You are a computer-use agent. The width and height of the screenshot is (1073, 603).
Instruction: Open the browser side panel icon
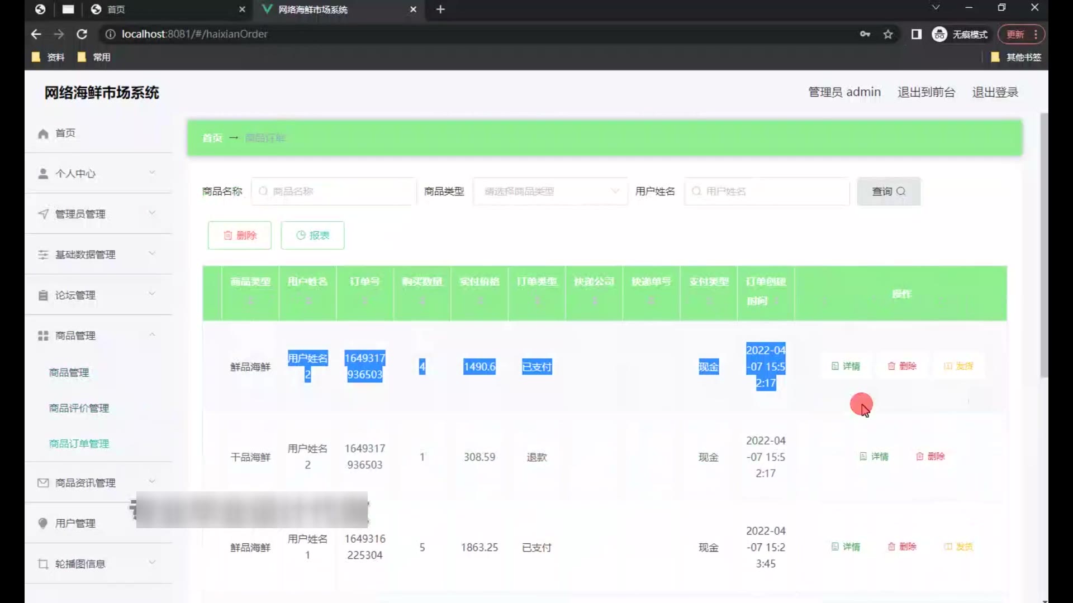click(x=917, y=35)
